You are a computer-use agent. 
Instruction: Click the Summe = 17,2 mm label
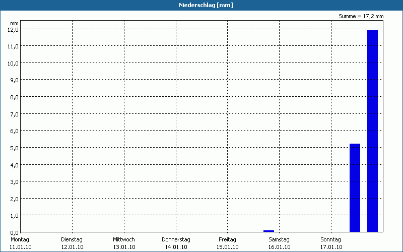coord(361,16)
